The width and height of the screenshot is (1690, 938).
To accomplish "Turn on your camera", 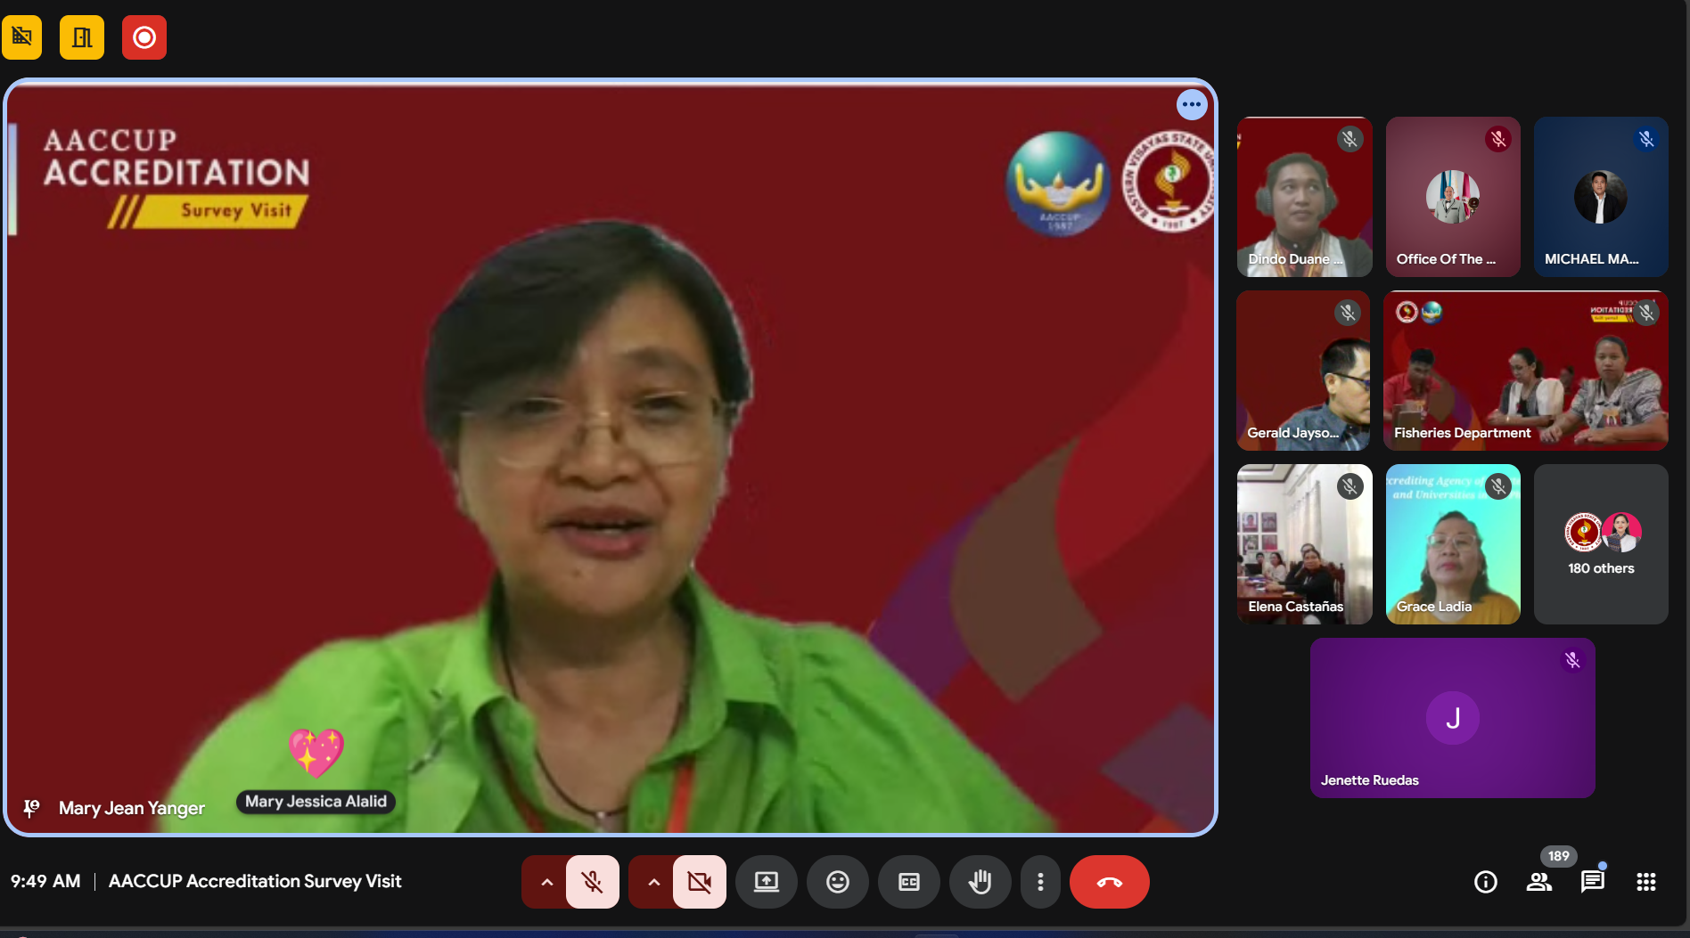I will pos(700,882).
